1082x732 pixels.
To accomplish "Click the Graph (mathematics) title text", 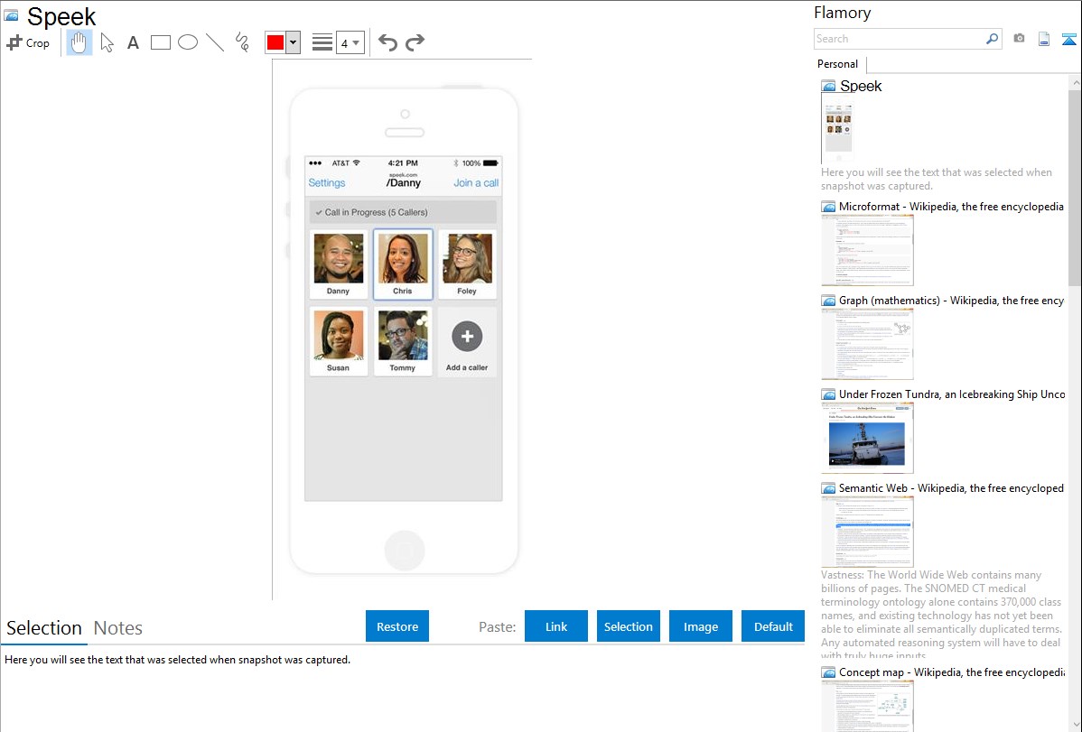I will pyautogui.click(x=951, y=301).
